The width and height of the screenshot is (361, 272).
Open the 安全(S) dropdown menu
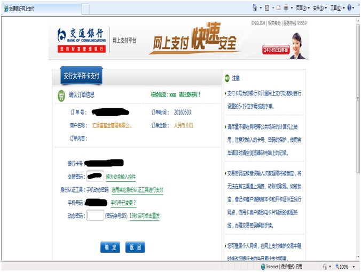tap(320, 8)
